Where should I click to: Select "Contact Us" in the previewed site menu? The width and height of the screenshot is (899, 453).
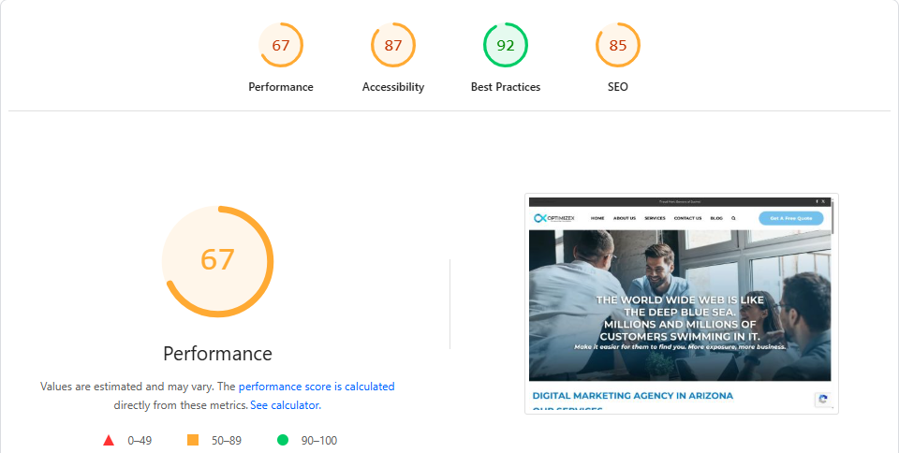point(687,218)
